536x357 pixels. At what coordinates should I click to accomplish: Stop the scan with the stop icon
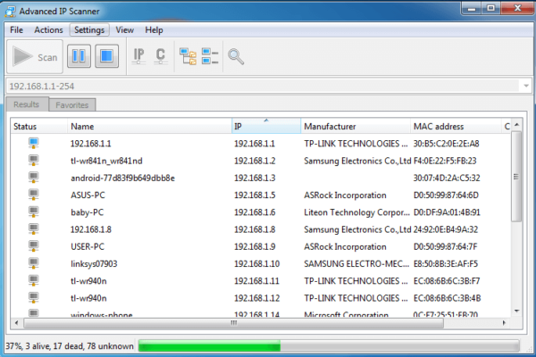106,57
